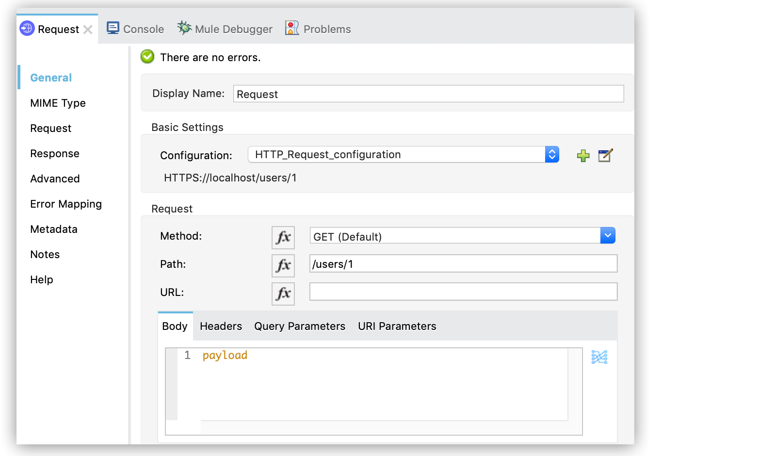Click the edit configuration pencil icon
The width and height of the screenshot is (775, 456).
pyautogui.click(x=605, y=156)
